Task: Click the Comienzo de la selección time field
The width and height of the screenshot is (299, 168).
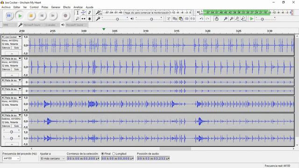Action: 83,159
